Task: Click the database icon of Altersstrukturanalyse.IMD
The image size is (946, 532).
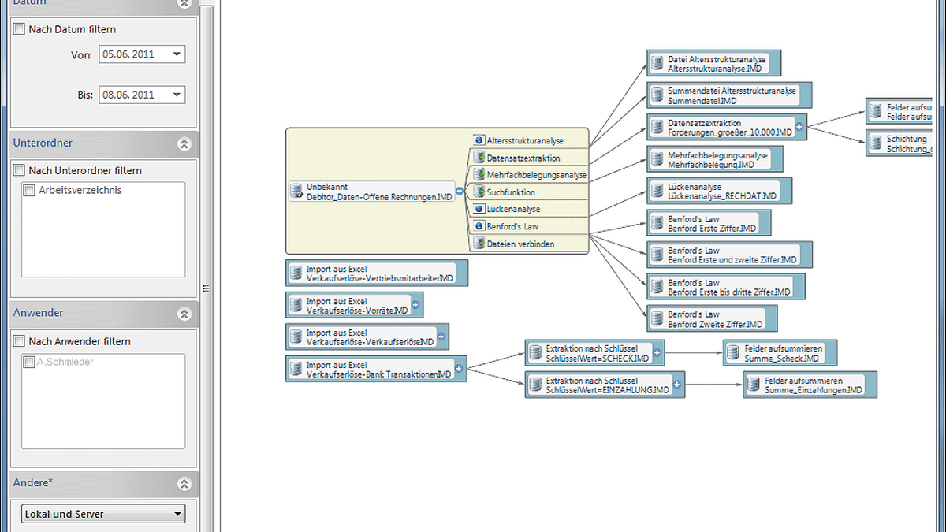Action: (x=657, y=64)
